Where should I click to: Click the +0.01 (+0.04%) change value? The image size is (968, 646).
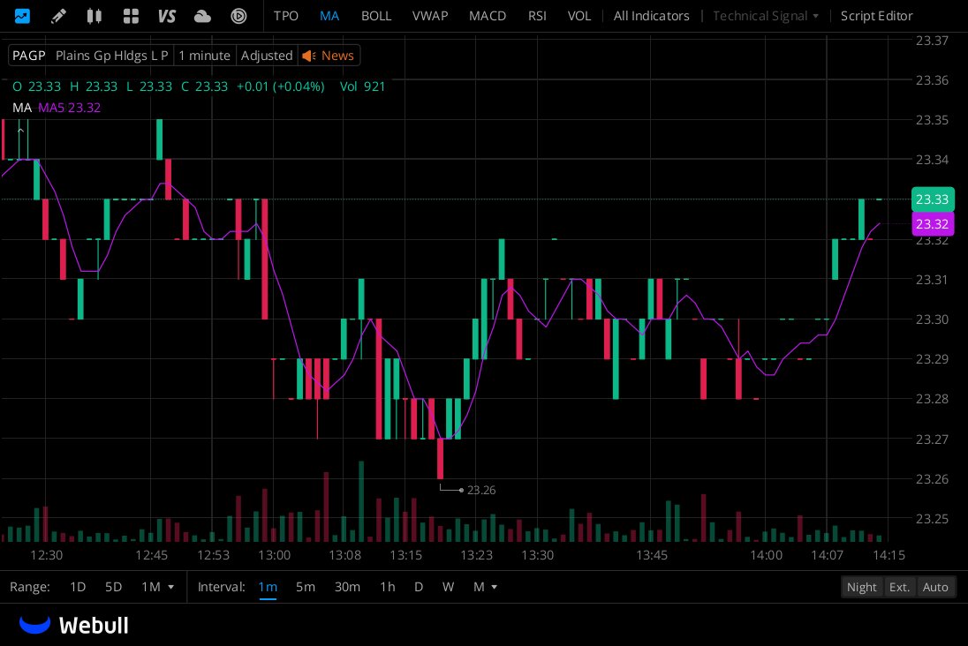(280, 86)
